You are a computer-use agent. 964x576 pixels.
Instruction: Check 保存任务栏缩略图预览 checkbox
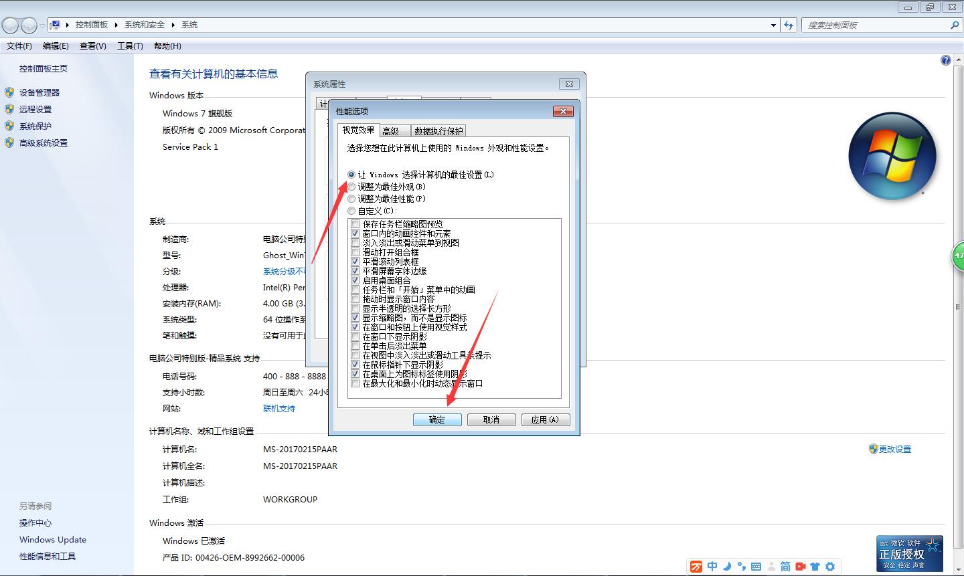(x=355, y=224)
